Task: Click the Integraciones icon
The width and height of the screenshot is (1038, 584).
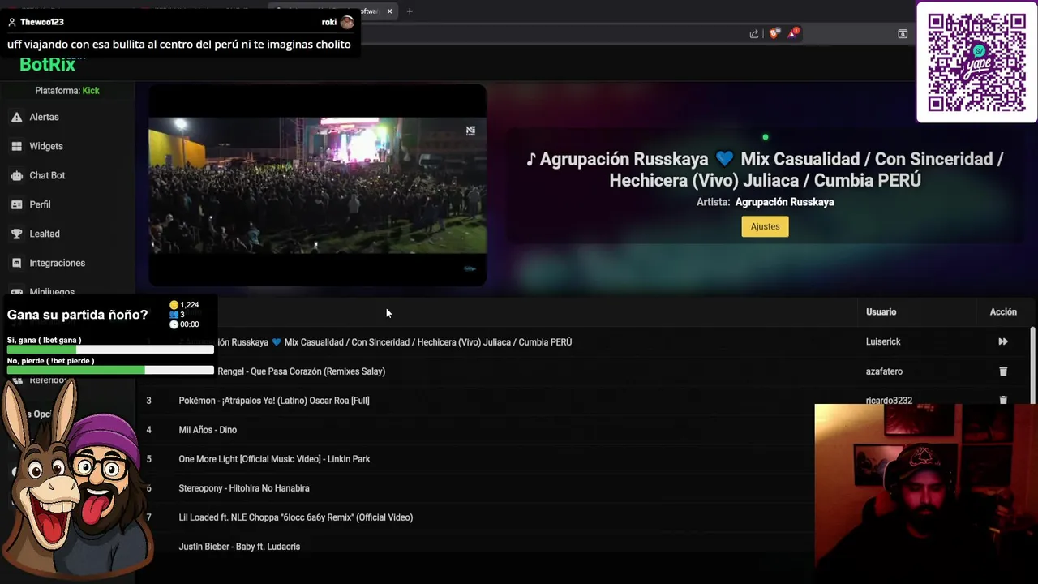Action: click(x=16, y=263)
